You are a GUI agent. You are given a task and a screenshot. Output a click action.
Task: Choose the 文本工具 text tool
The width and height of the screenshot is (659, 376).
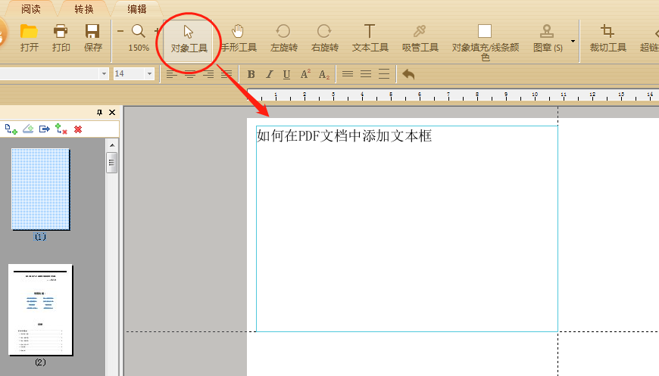pos(370,38)
